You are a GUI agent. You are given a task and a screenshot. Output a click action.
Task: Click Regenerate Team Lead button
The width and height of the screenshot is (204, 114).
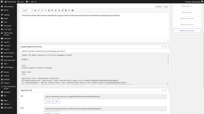coord(187,18)
